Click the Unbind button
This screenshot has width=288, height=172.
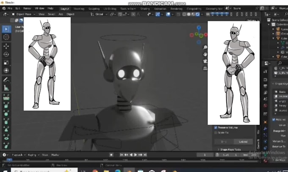pyautogui.click(x=243, y=142)
